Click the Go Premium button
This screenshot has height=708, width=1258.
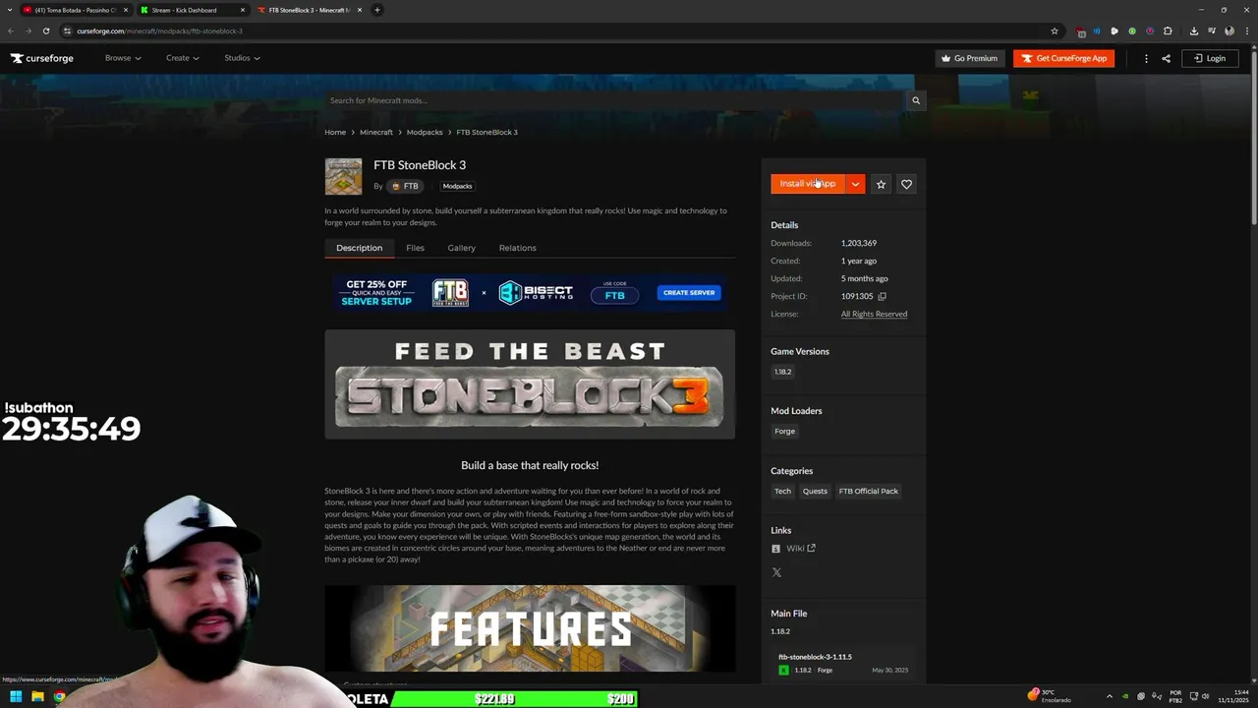click(x=970, y=58)
